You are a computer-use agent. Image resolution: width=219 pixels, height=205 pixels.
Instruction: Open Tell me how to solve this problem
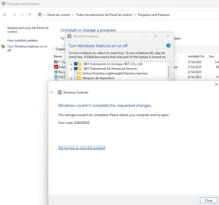pos(82,148)
